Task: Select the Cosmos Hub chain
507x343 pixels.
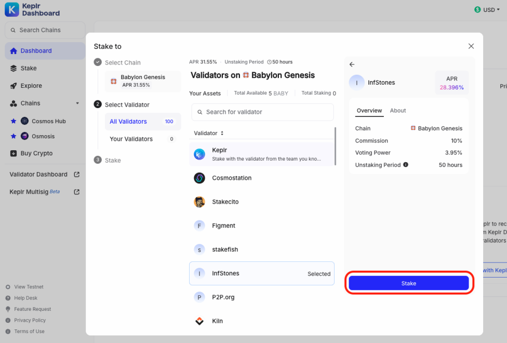Action: tap(43, 121)
